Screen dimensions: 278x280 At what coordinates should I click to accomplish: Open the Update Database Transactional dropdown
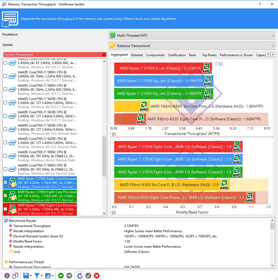pyautogui.click(x=192, y=46)
